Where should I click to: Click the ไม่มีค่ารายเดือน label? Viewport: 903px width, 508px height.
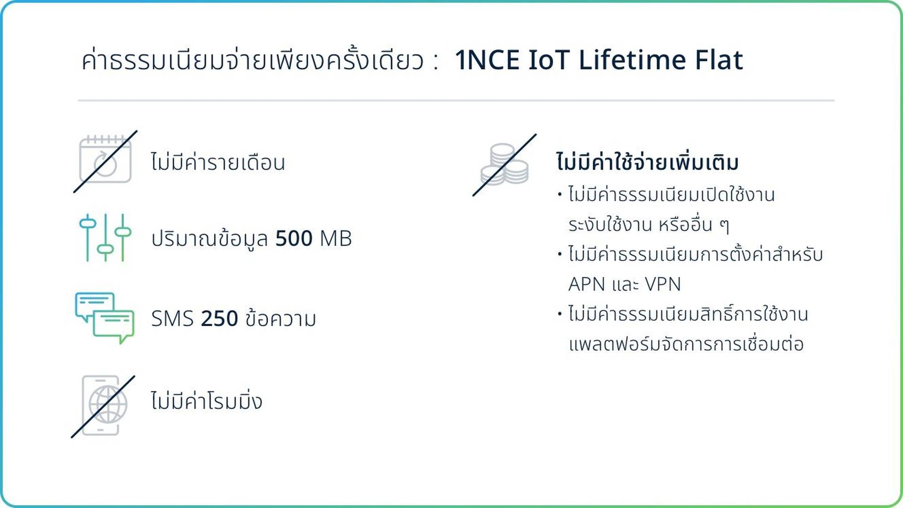(218, 161)
